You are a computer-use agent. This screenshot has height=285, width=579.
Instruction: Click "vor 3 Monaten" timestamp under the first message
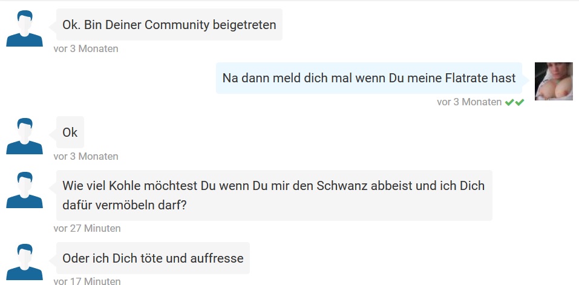pos(86,49)
